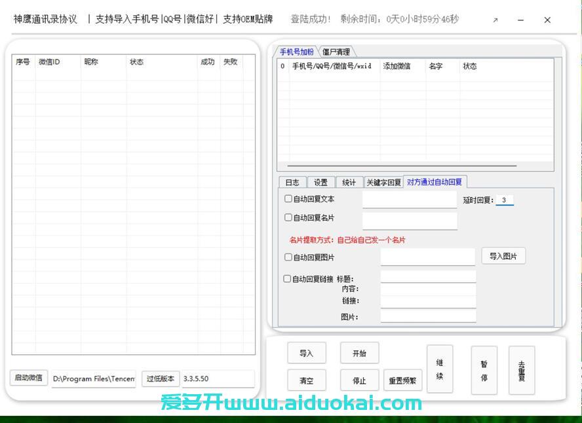Click the 去重复 button
The height and width of the screenshot is (423, 582).
[522, 371]
